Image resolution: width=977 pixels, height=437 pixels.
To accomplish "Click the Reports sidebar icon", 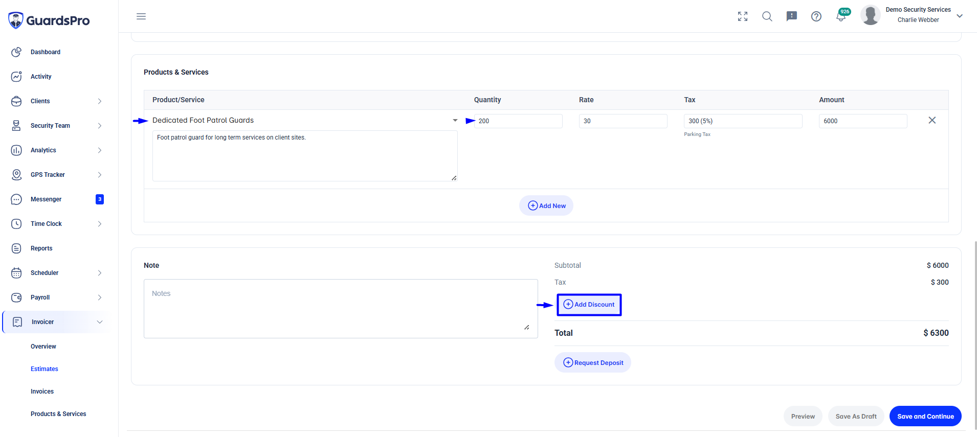I will pos(16,248).
